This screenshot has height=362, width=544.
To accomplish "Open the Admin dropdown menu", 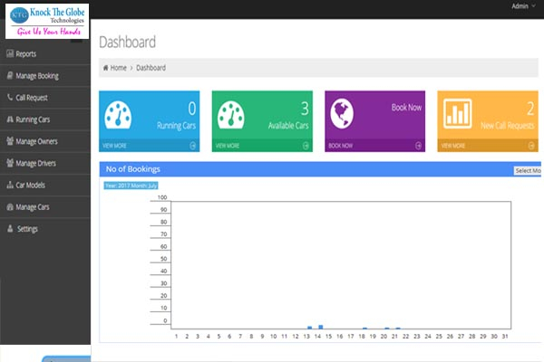I will [x=523, y=6].
